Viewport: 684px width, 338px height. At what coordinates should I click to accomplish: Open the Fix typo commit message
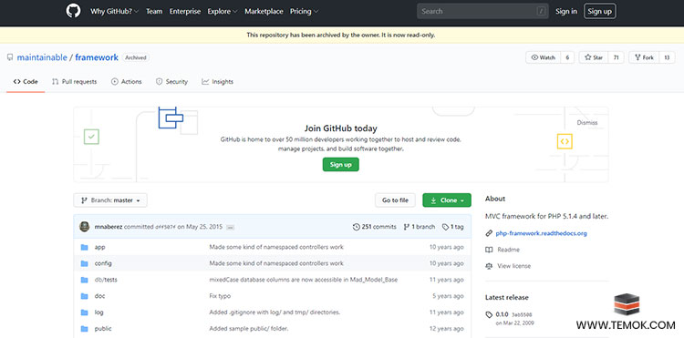[x=220, y=296]
